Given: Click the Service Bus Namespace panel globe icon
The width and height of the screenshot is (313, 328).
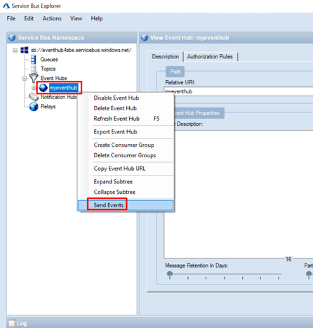Looking at the screenshot, I should point(12,37).
